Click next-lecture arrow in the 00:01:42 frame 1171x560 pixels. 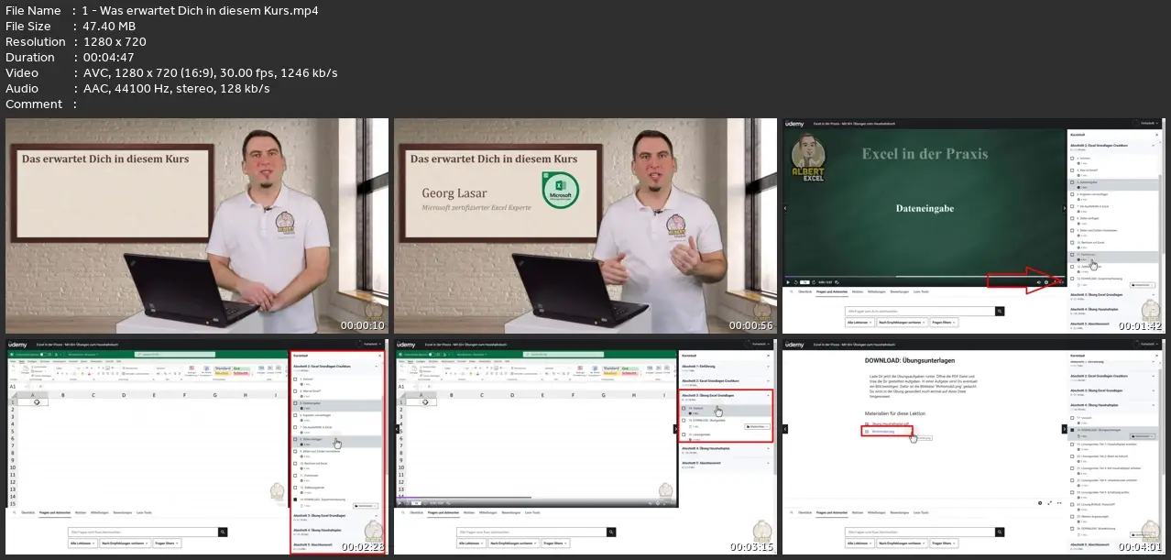tap(1064, 208)
